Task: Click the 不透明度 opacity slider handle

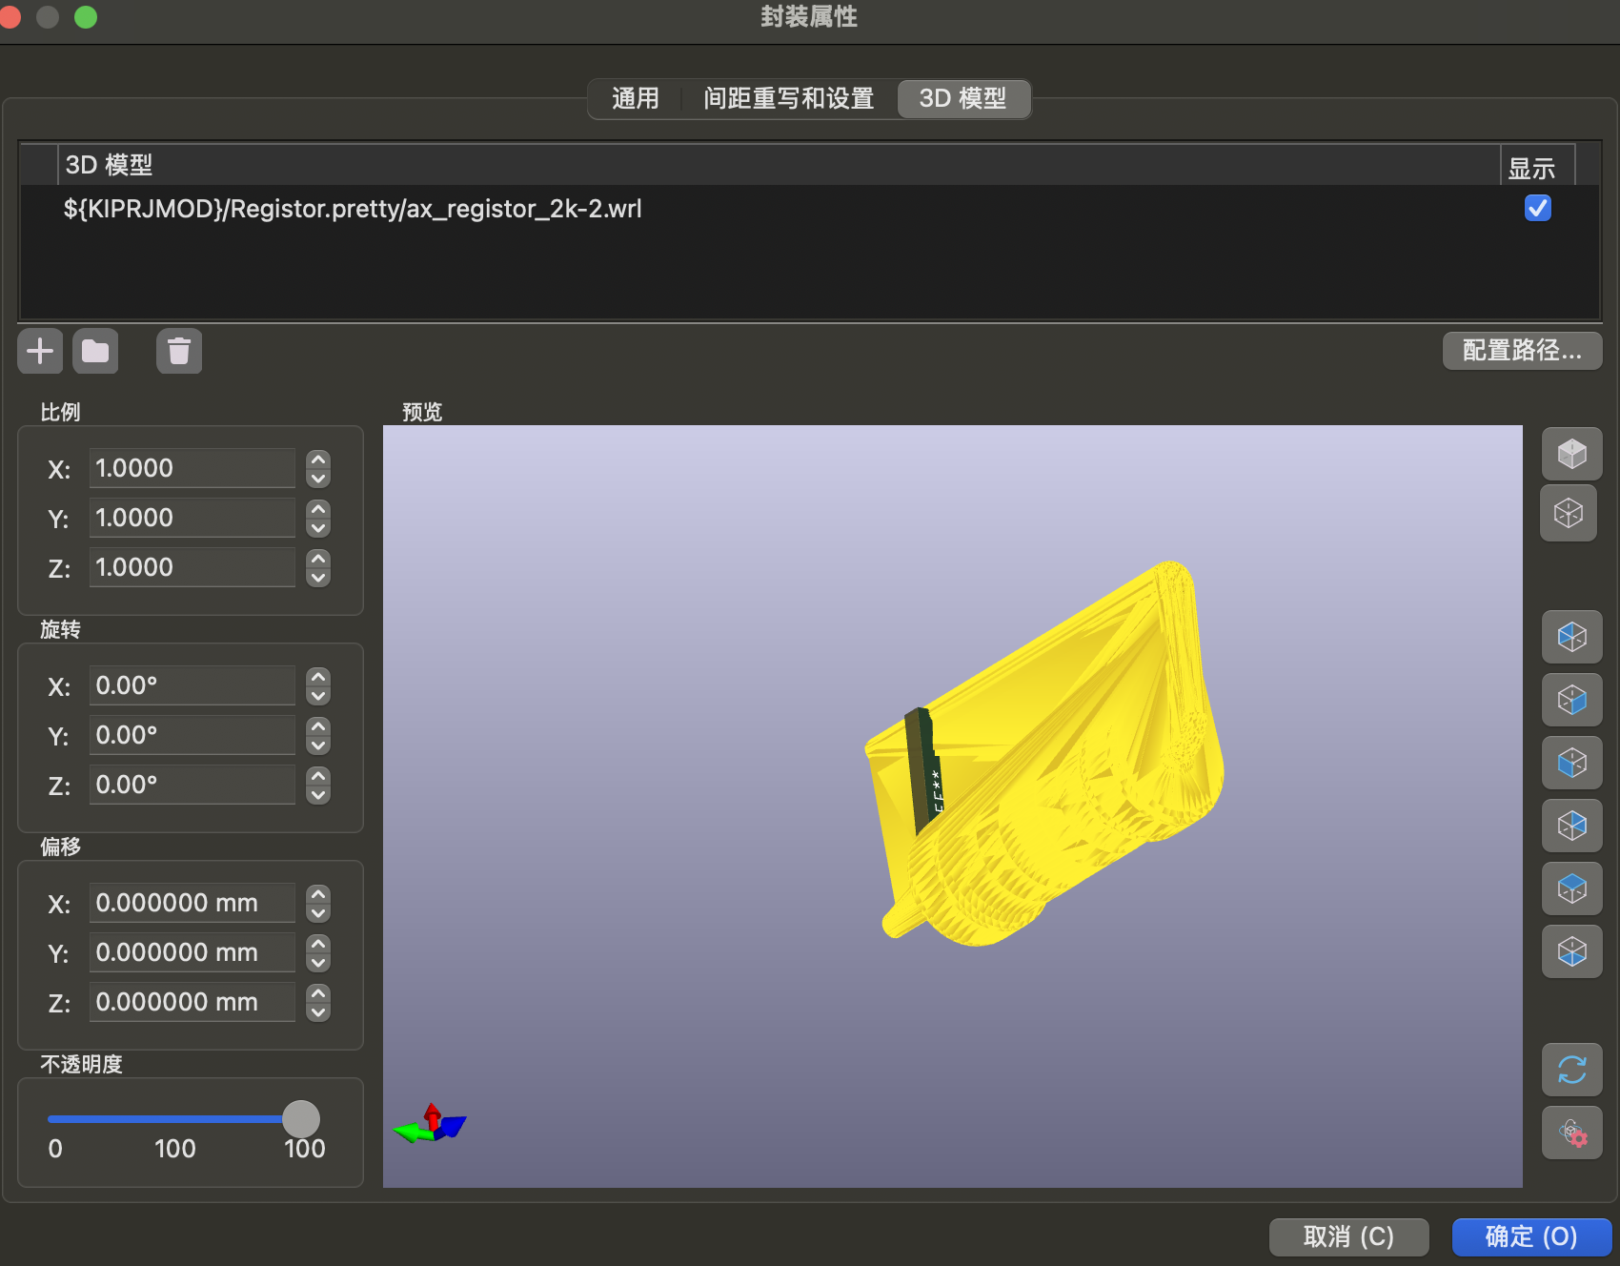Action: (x=301, y=1118)
